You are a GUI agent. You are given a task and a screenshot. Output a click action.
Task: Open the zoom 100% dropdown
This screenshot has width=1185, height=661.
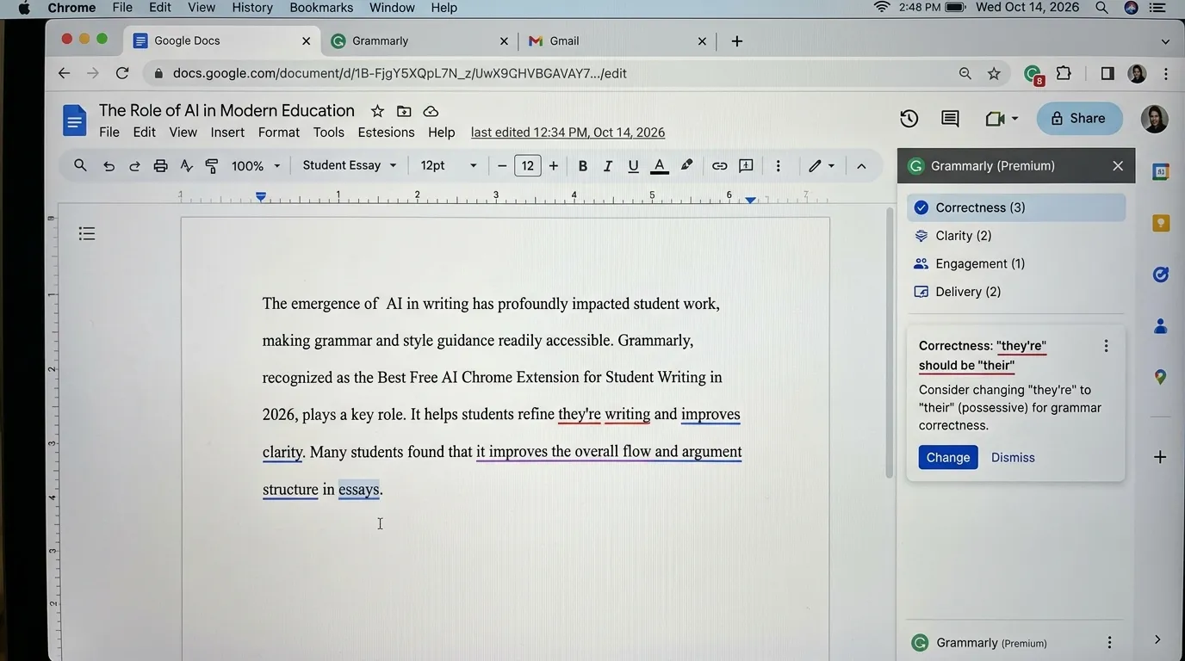tap(256, 166)
